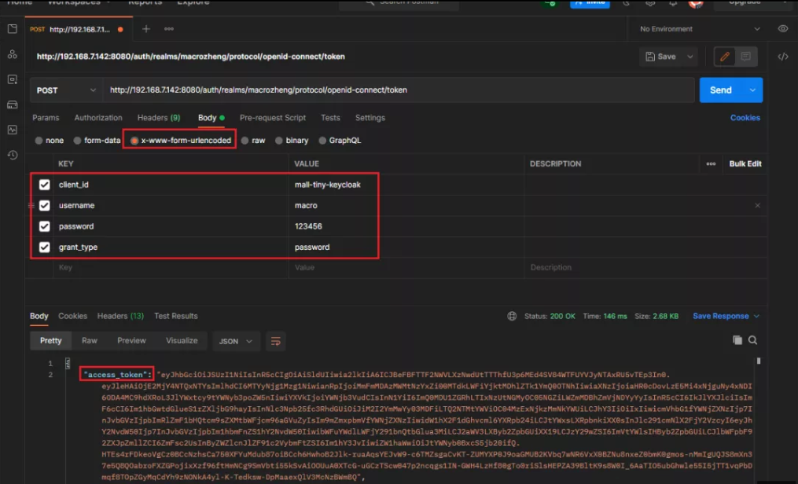This screenshot has width=798, height=484.
Task: Toggle line wrap icon beside JSON
Action: coord(275,341)
